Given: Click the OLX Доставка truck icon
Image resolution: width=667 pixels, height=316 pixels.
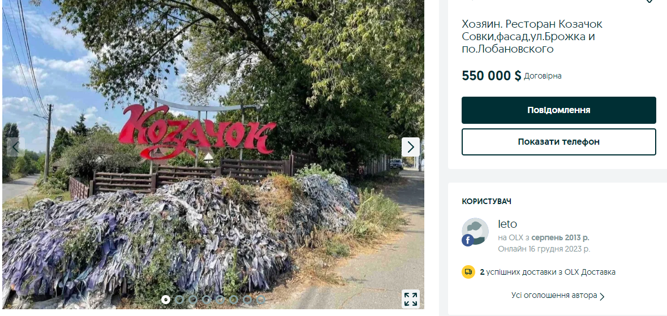Looking at the screenshot, I should [468, 272].
